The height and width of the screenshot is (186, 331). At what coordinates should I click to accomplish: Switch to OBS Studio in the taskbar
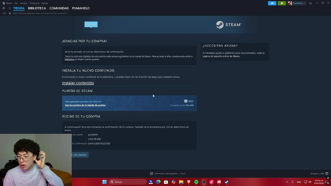pos(204,182)
